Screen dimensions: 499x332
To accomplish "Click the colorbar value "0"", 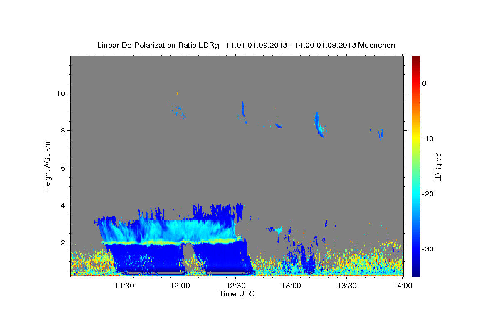I will (425, 83).
